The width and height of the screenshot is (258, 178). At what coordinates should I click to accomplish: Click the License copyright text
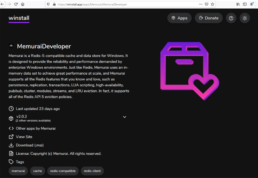pos(59,154)
